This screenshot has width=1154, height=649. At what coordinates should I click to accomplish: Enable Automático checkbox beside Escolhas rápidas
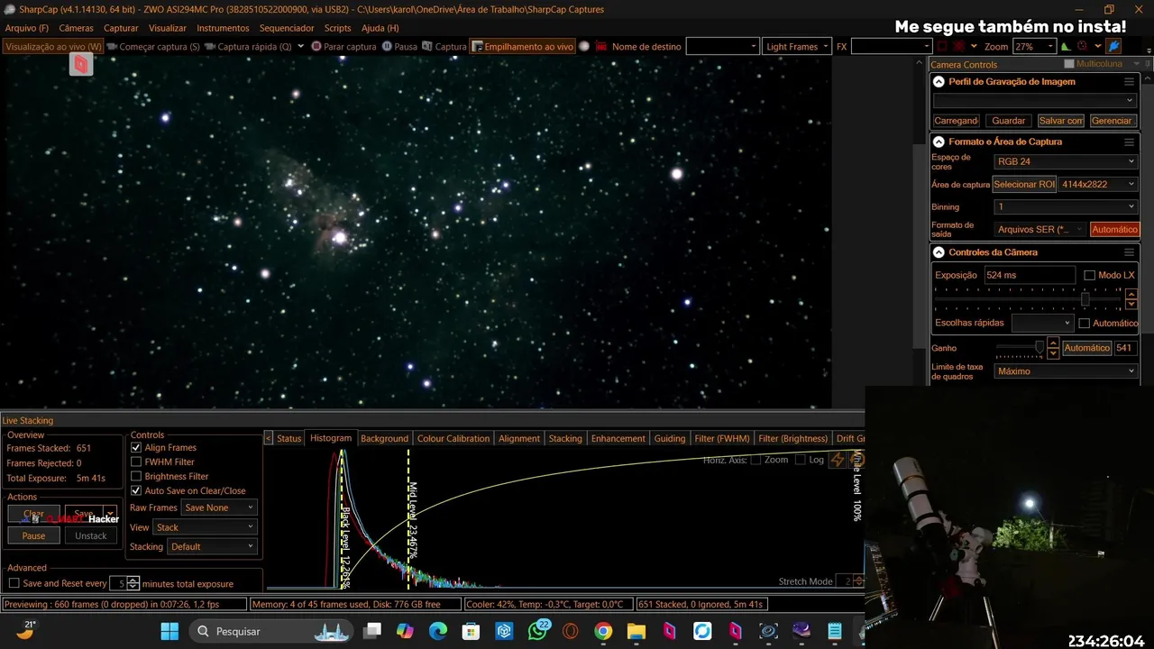pyautogui.click(x=1085, y=323)
